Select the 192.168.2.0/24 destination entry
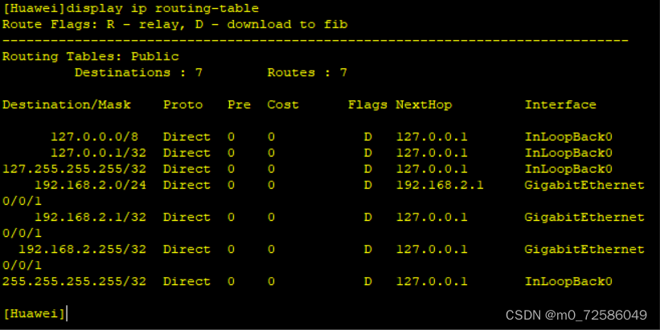Viewport: 660px width, 330px height. 90,185
